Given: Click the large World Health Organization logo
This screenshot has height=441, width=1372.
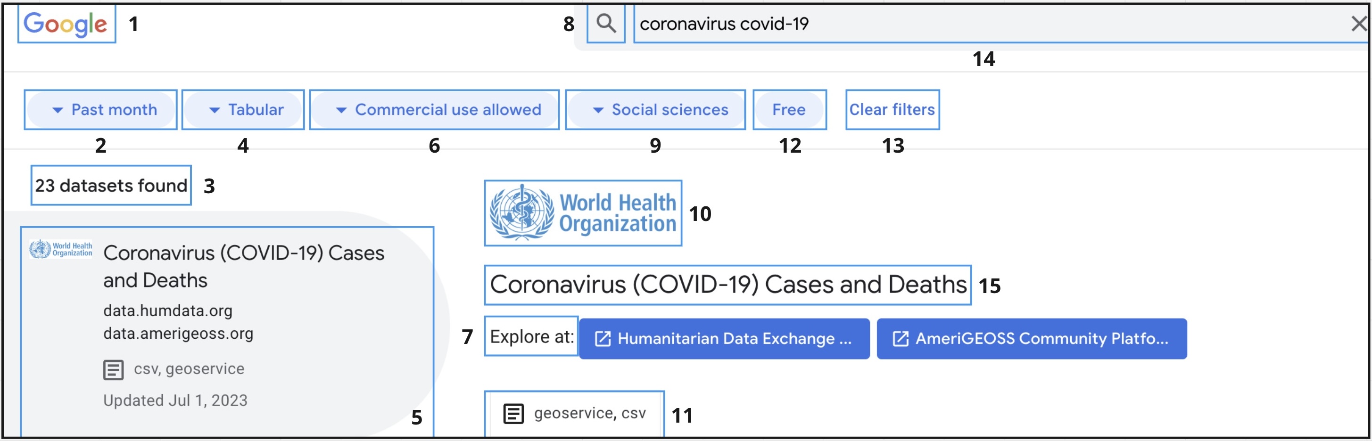Looking at the screenshot, I should pos(583,213).
